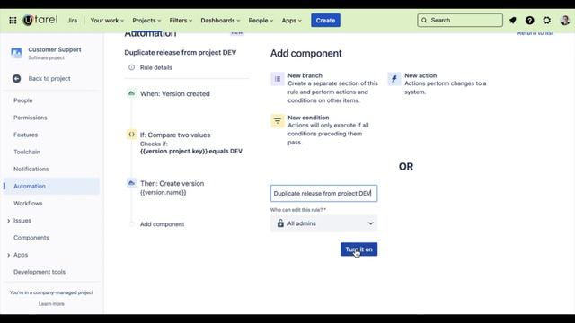575x323 pixels.
Task: Open the help question mark icon
Action: point(529,21)
